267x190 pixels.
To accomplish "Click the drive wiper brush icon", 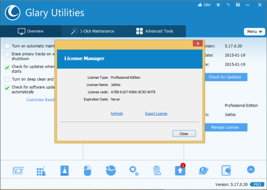I will click(x=65, y=171).
